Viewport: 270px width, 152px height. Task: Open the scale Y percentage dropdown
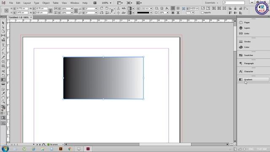[x=72, y=13]
